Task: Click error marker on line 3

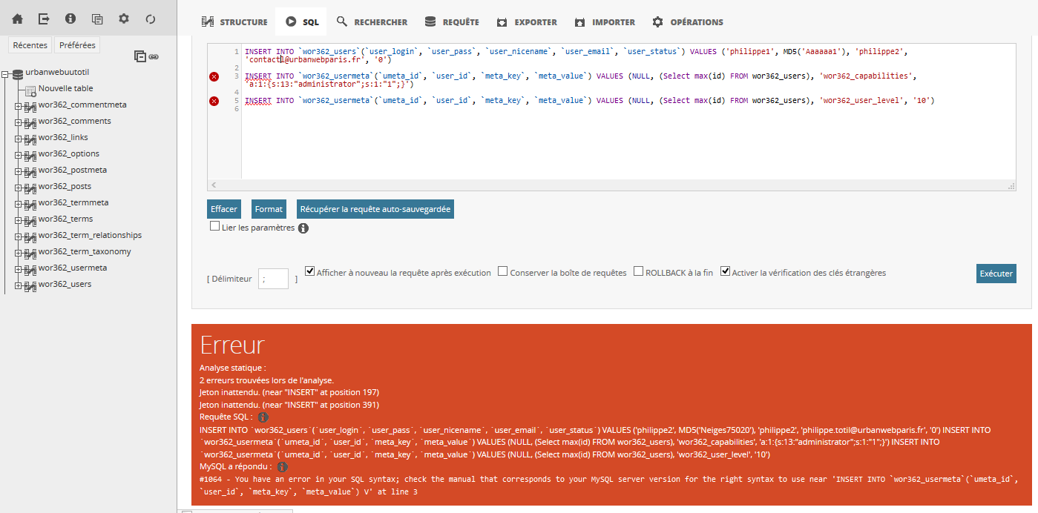Action: [x=214, y=76]
